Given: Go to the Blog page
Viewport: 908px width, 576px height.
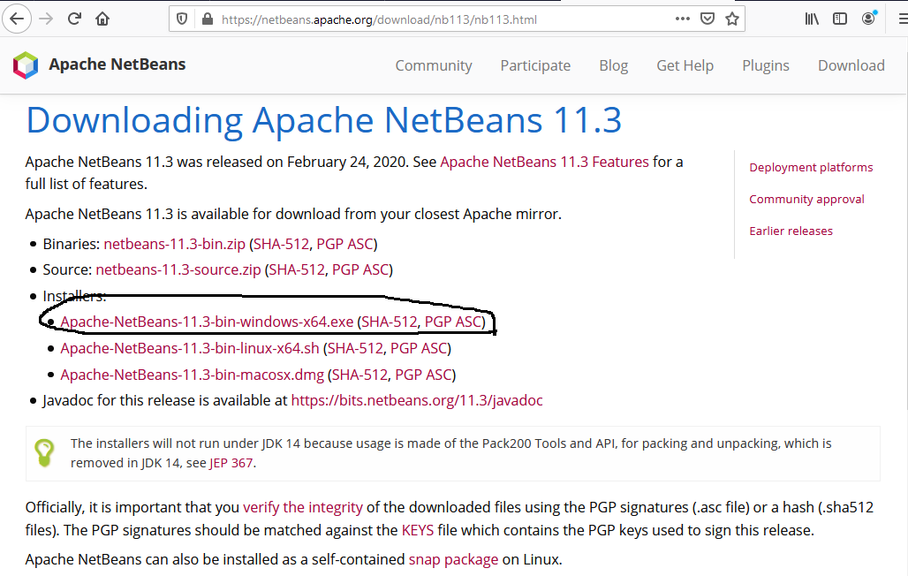Looking at the screenshot, I should [613, 65].
